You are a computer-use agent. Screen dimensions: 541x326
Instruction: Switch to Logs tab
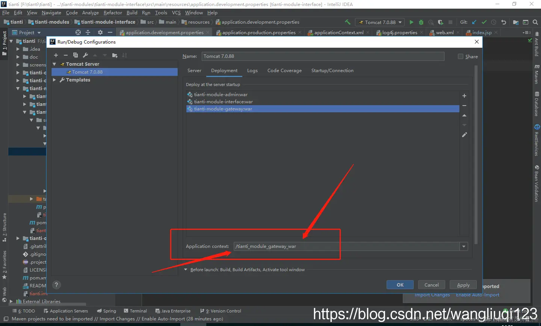click(252, 71)
